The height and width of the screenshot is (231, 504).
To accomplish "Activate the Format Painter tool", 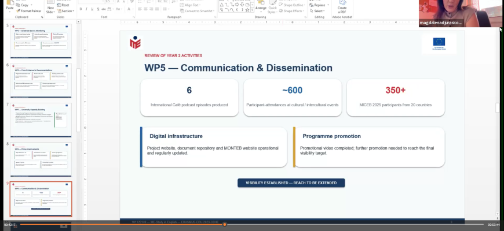I will click(28, 11).
